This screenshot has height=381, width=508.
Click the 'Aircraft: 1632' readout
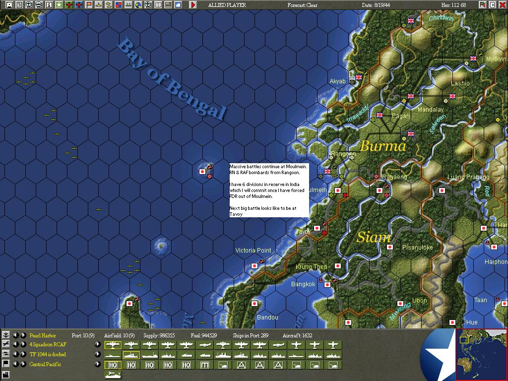[x=298, y=335]
